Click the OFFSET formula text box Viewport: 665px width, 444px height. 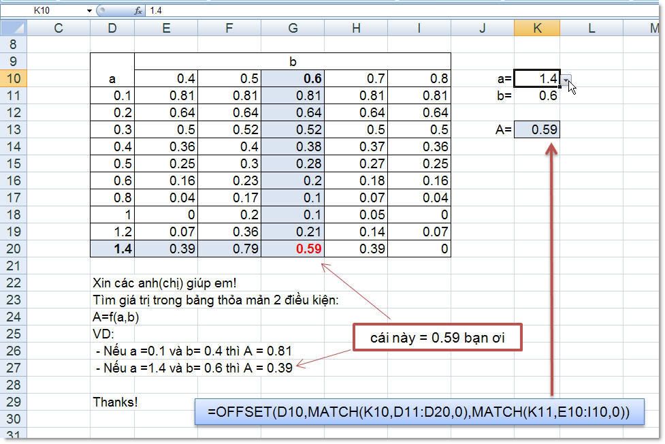[x=419, y=412]
